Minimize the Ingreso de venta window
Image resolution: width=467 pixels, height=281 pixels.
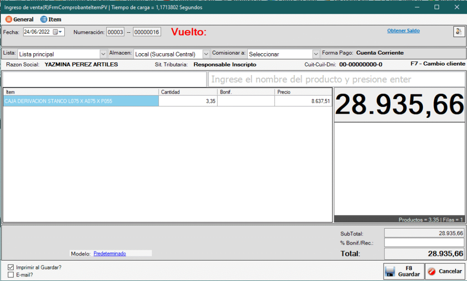415,7
